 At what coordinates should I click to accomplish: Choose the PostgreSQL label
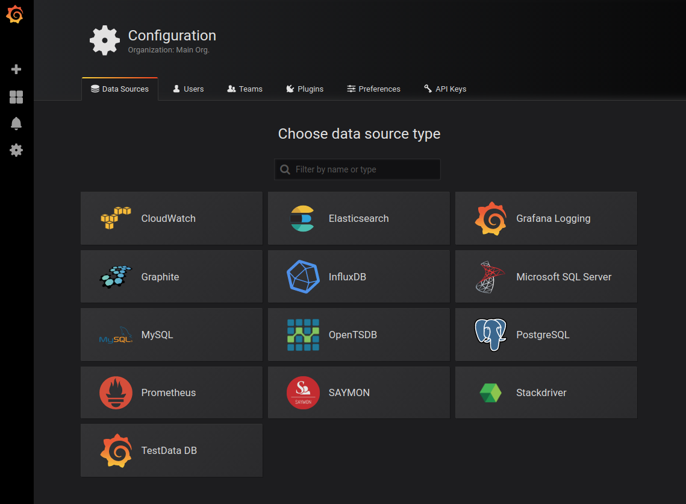(543, 335)
